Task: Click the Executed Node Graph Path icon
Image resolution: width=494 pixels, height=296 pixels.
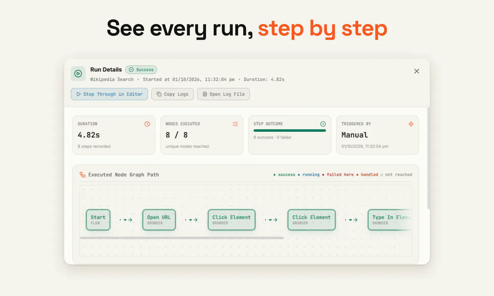Action: pos(82,175)
